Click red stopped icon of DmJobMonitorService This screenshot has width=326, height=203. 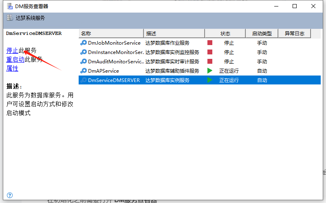pos(210,43)
